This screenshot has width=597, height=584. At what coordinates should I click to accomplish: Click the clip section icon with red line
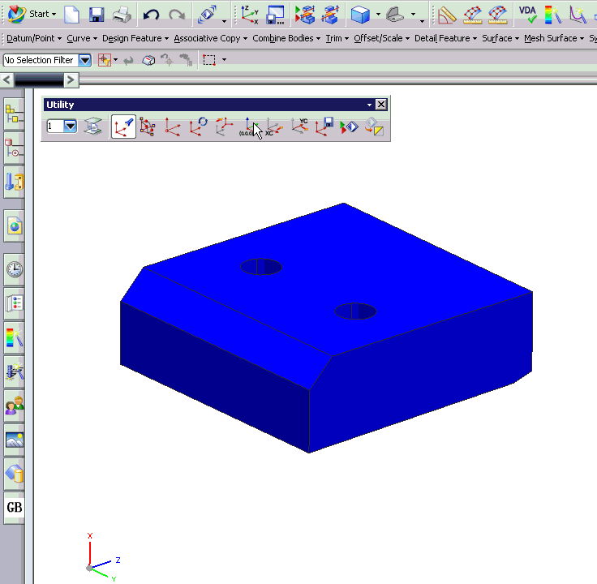[329, 15]
